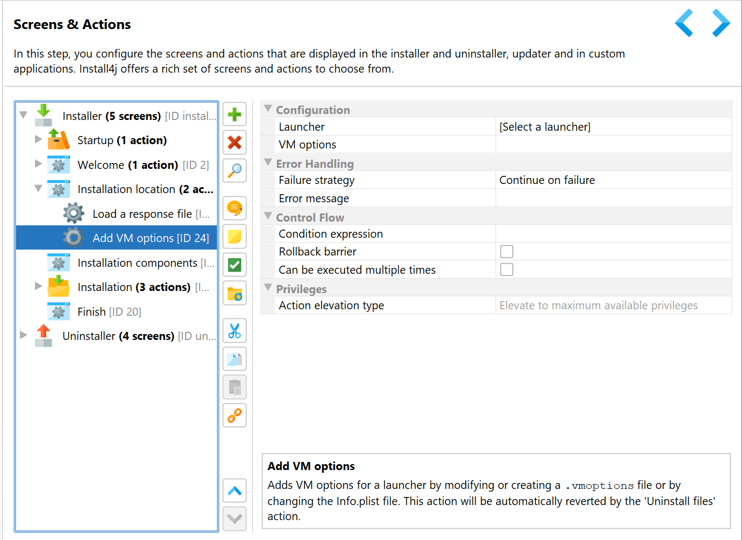Click the Rollback barrier property label
This screenshot has width=742, height=540.
coord(317,252)
